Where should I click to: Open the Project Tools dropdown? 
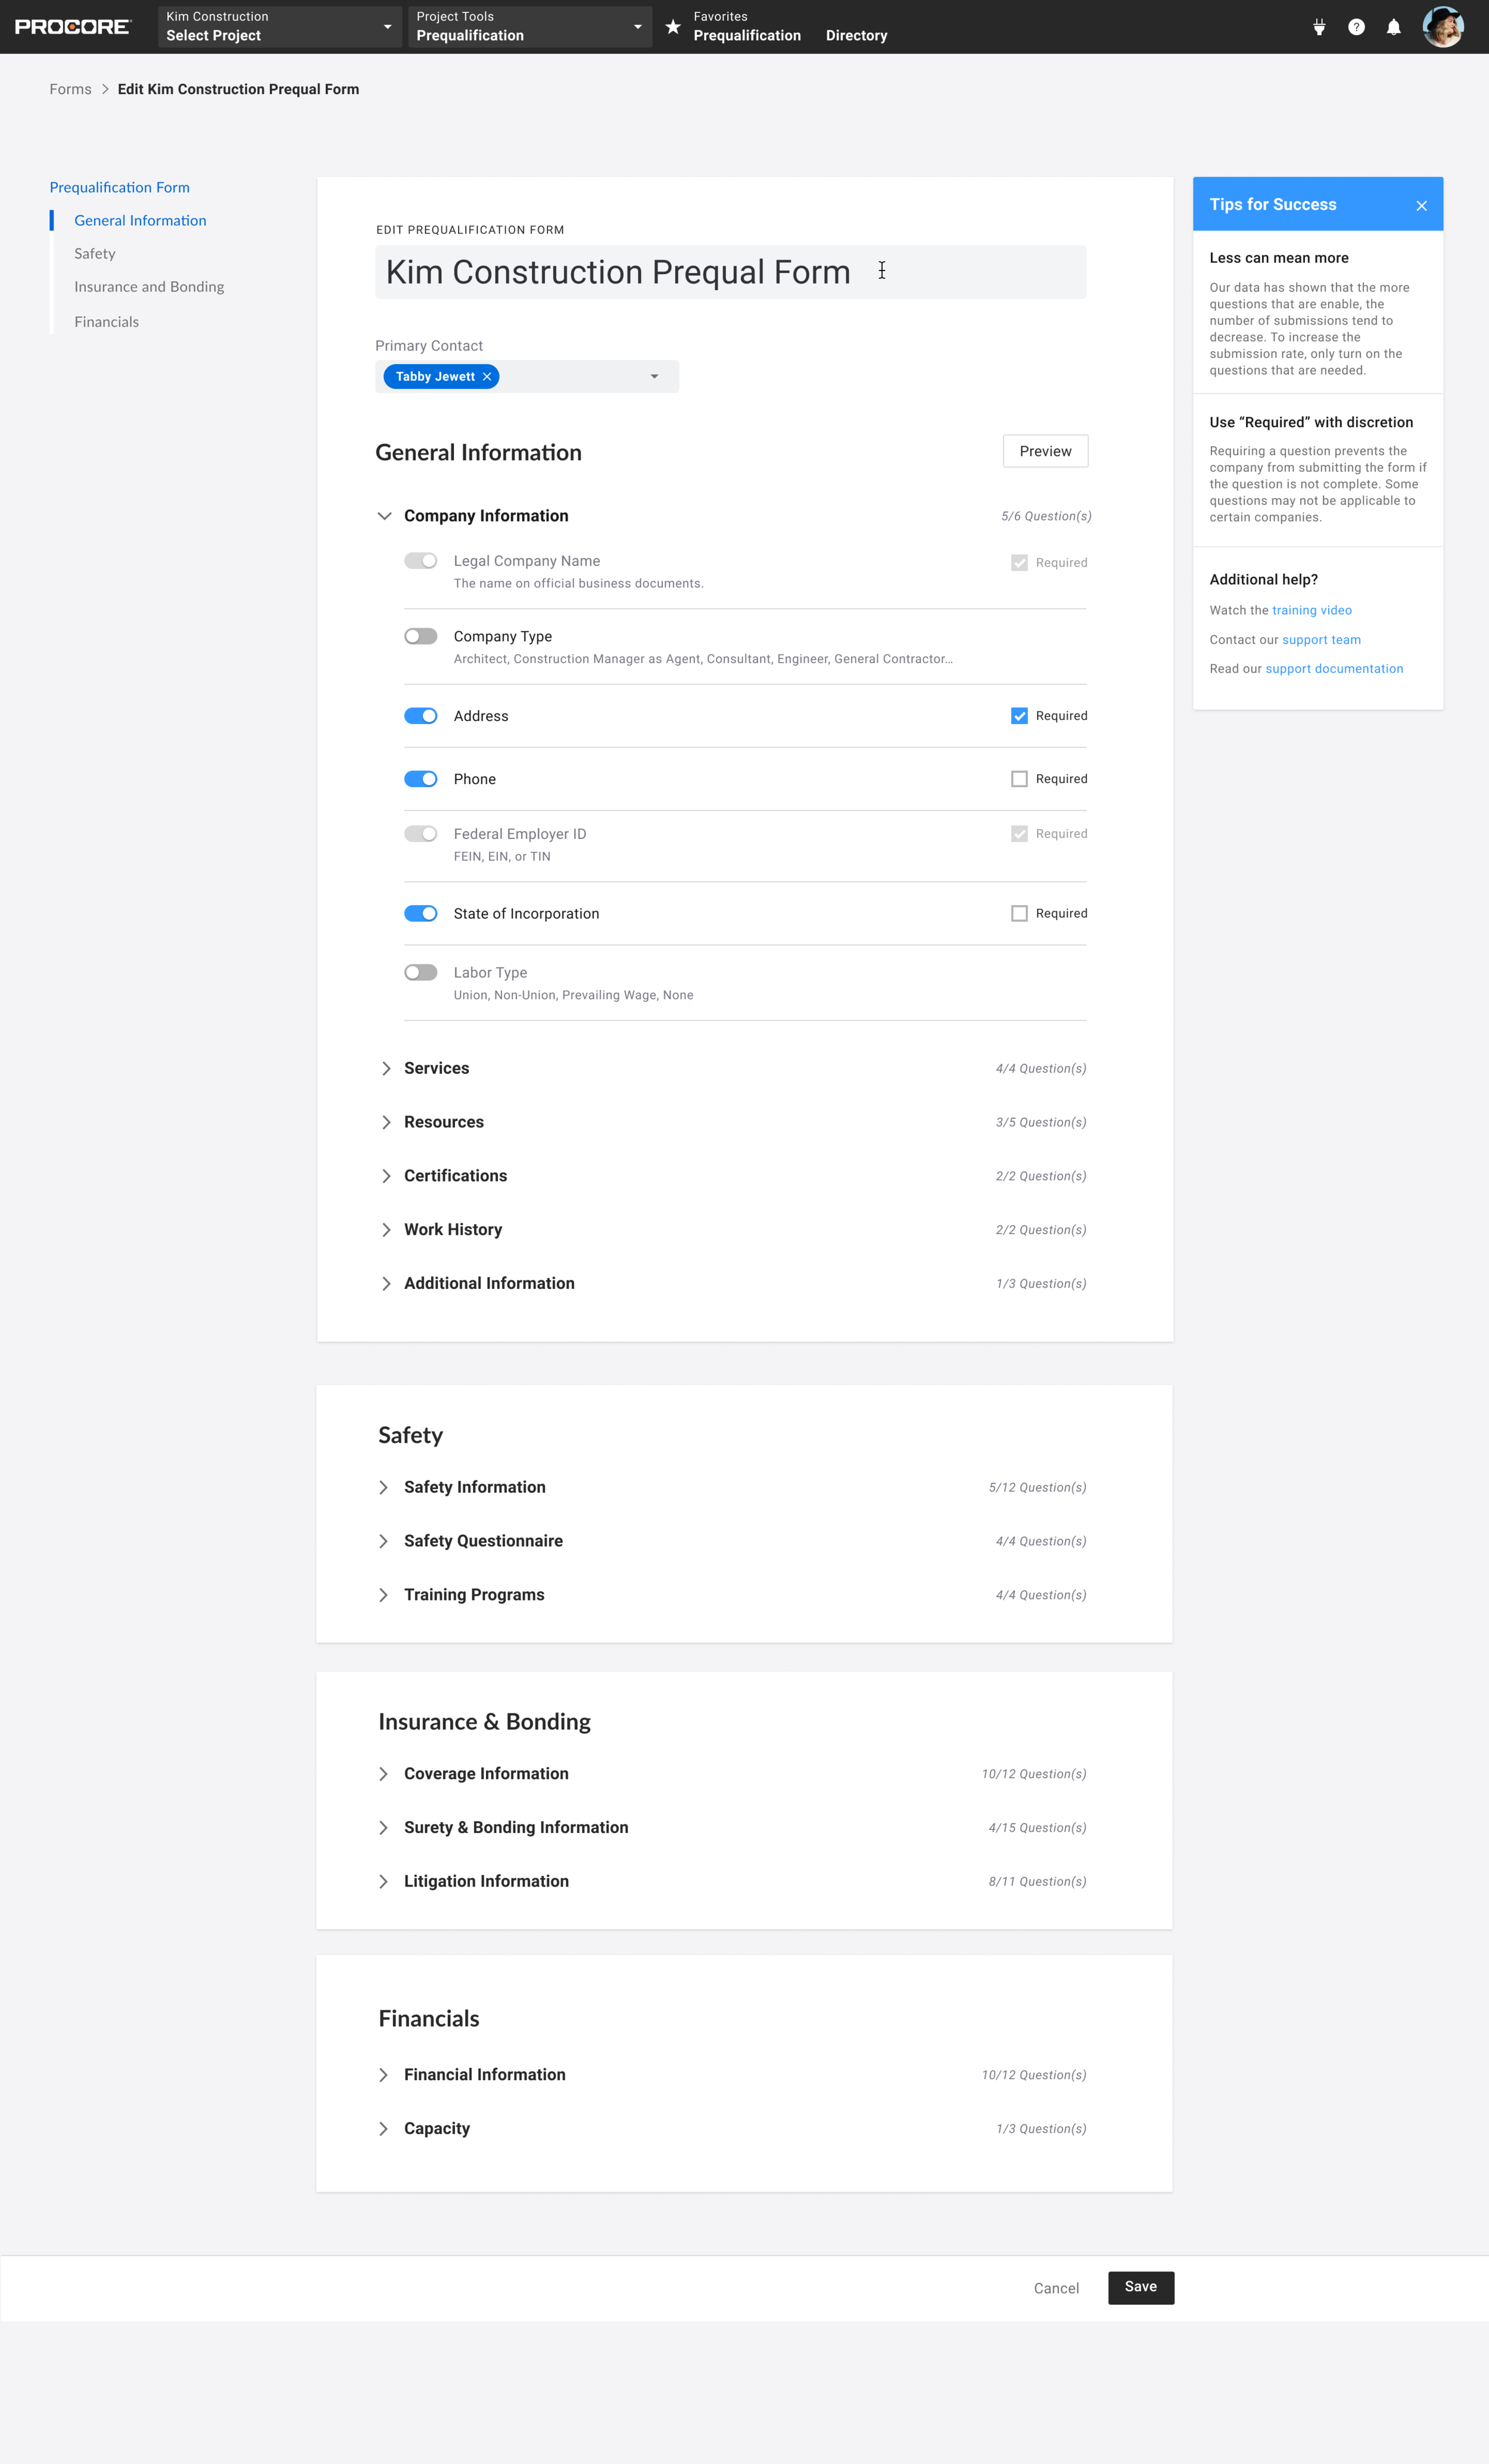[529, 27]
